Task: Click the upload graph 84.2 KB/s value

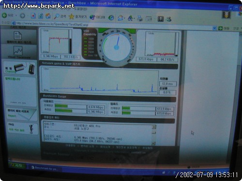Action: tap(167, 59)
